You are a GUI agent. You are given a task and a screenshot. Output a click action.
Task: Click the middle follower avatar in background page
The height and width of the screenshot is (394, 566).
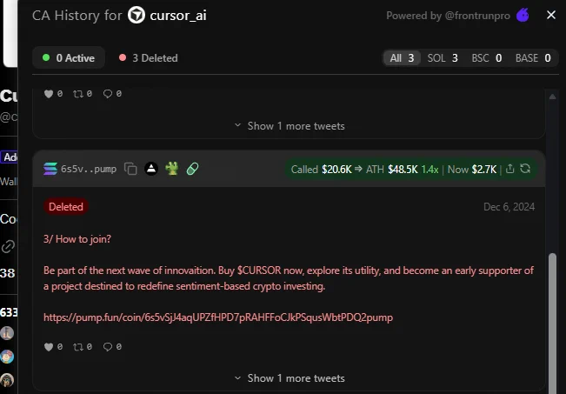[x=7, y=357]
